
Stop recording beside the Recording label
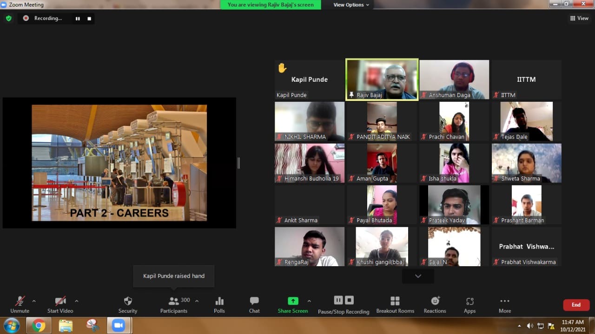[89, 19]
